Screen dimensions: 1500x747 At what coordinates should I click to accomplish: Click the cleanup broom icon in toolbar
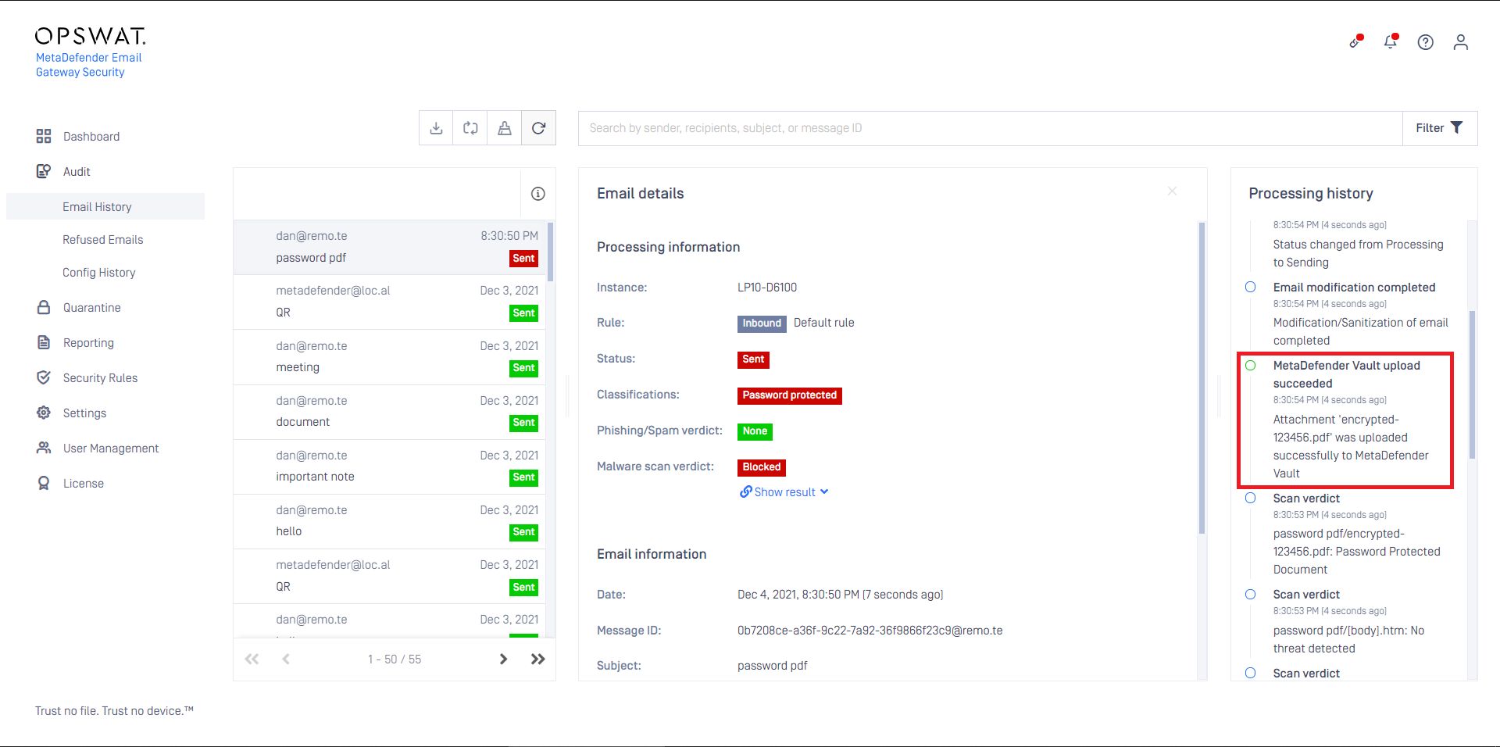(x=505, y=128)
